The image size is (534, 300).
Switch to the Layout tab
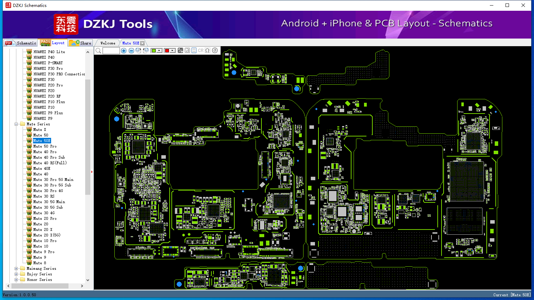tap(53, 43)
